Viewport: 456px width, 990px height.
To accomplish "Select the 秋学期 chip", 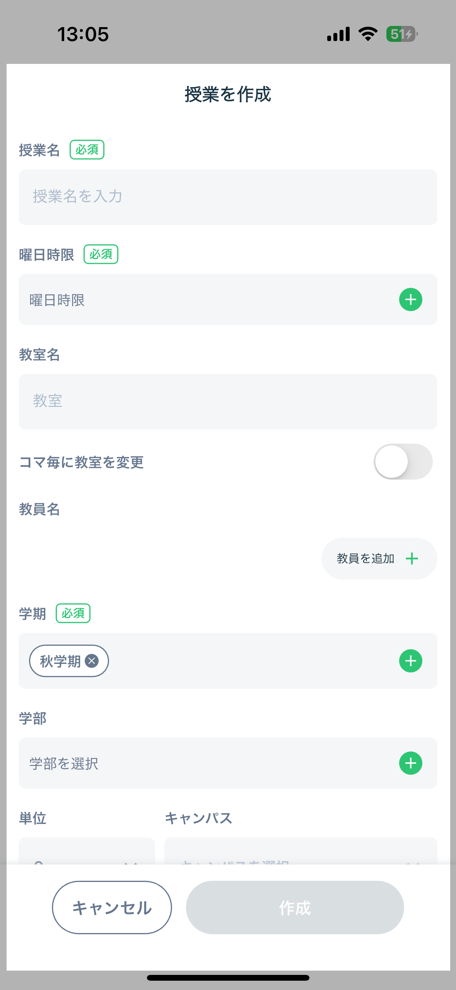I will coord(60,661).
